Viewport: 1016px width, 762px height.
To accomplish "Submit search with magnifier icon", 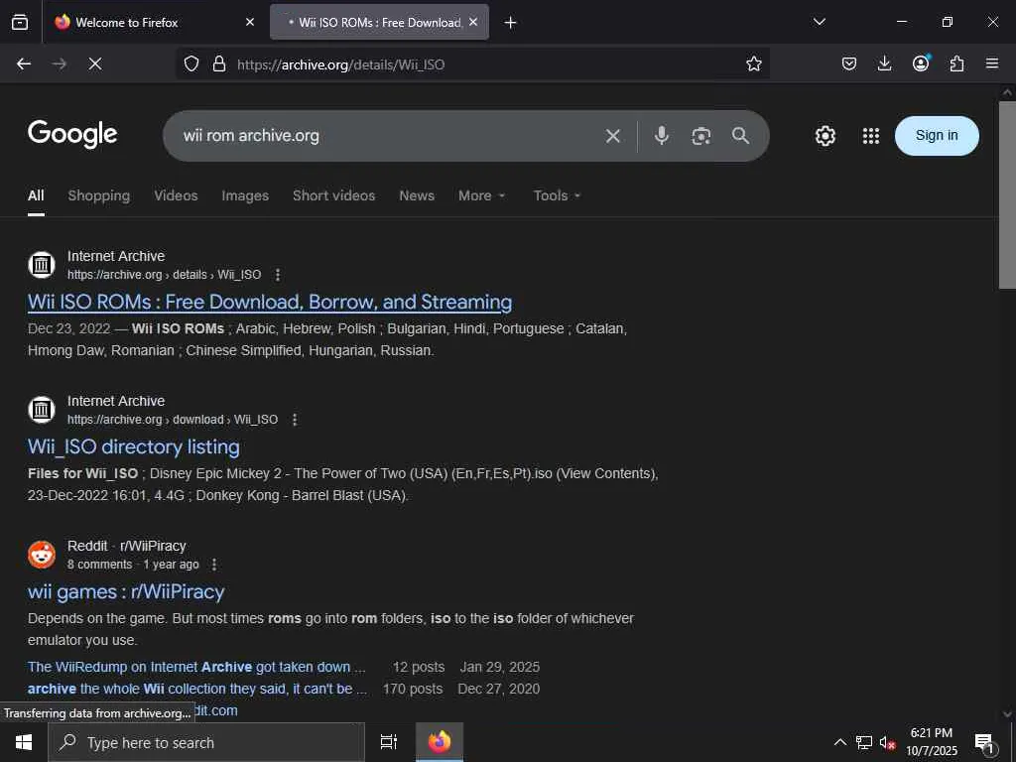I will [x=740, y=135].
